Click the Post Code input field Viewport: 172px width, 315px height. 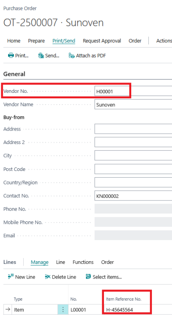pyautogui.click(x=133, y=169)
